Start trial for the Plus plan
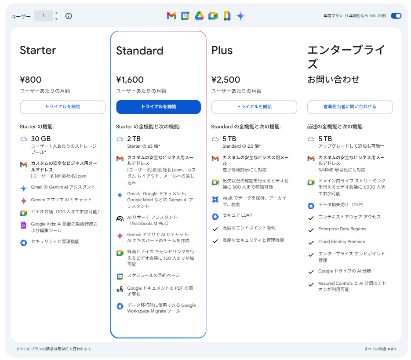Screen dimensions: 411x360 254,107
